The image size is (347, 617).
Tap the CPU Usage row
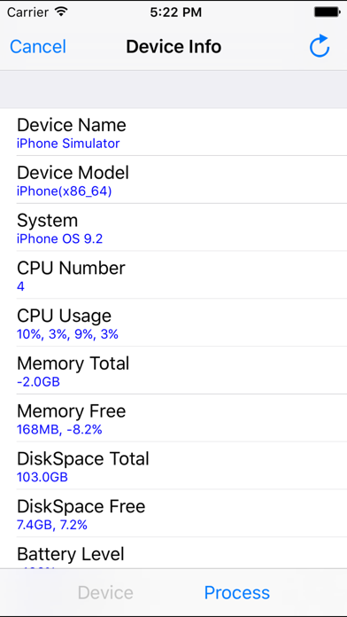(x=173, y=323)
